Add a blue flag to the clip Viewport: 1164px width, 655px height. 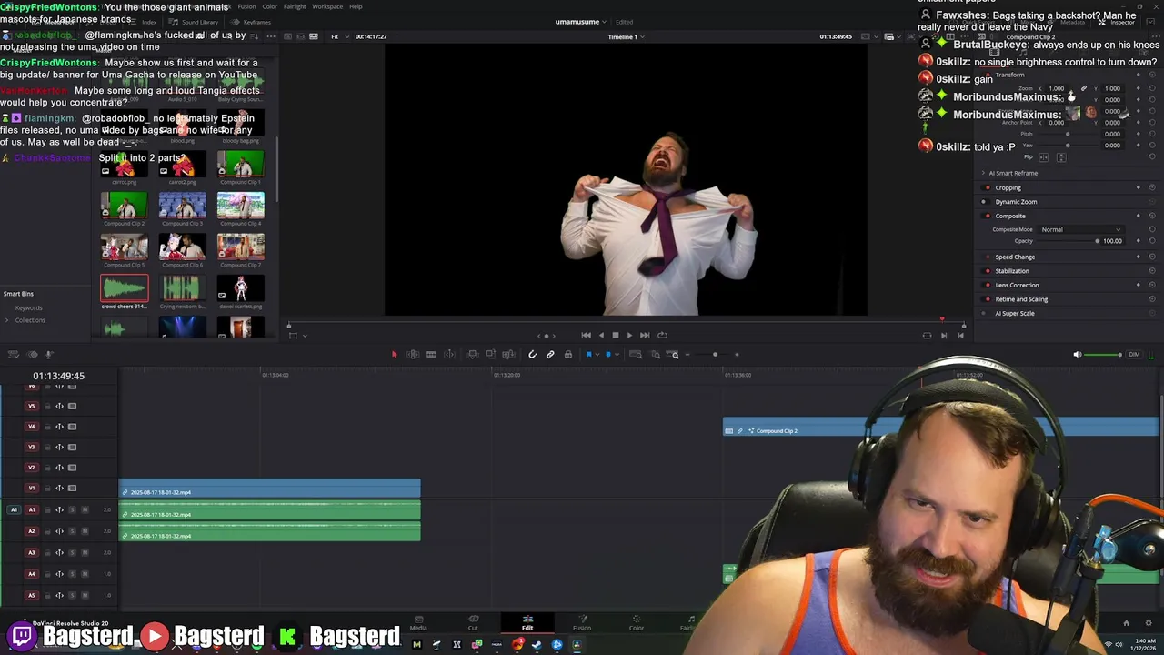[x=588, y=355]
